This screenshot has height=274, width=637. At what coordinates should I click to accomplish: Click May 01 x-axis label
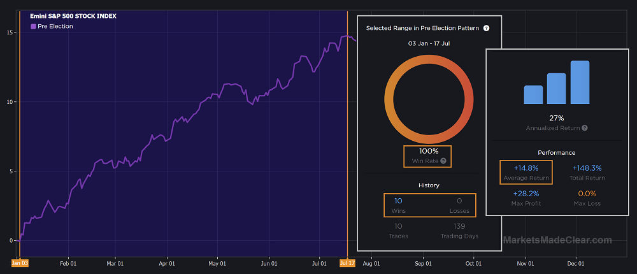coord(217,263)
